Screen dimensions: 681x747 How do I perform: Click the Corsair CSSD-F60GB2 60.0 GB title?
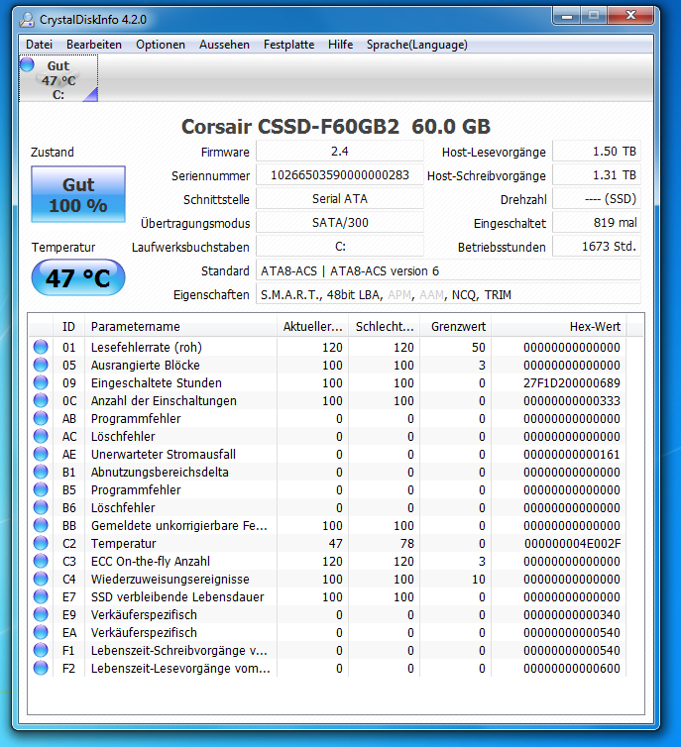point(335,127)
